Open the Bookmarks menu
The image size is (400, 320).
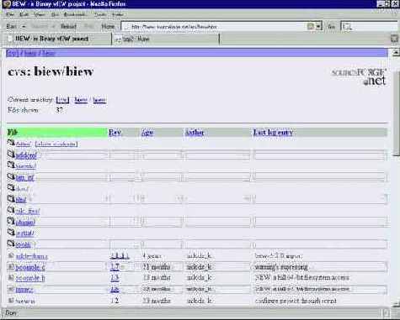pos(74,14)
